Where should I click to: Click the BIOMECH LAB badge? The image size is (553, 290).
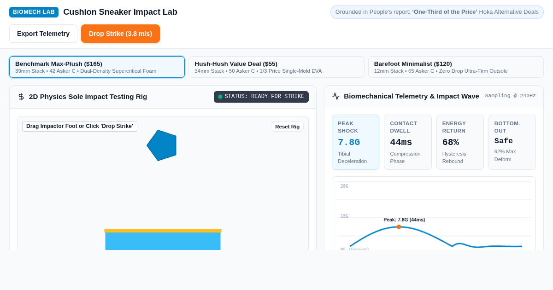coord(34,12)
